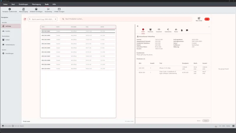Image resolution: width=236 pixels, height=133 pixels.
Task: Switch to the Order tab
Action: [143, 30]
